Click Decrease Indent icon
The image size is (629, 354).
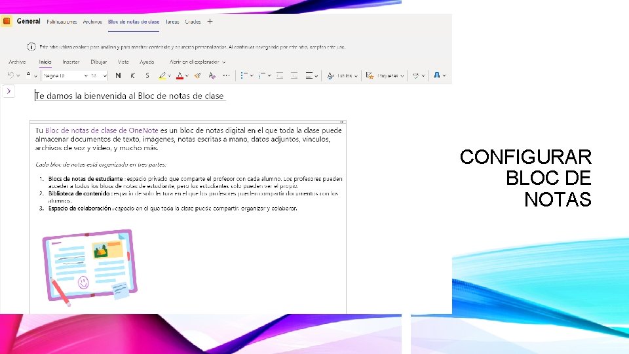[280, 75]
